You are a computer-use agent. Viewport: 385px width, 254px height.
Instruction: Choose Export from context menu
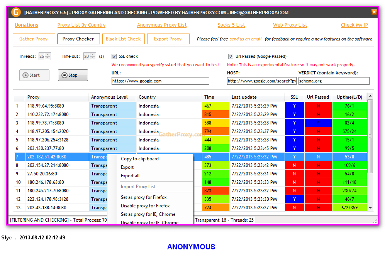[x=127, y=167]
